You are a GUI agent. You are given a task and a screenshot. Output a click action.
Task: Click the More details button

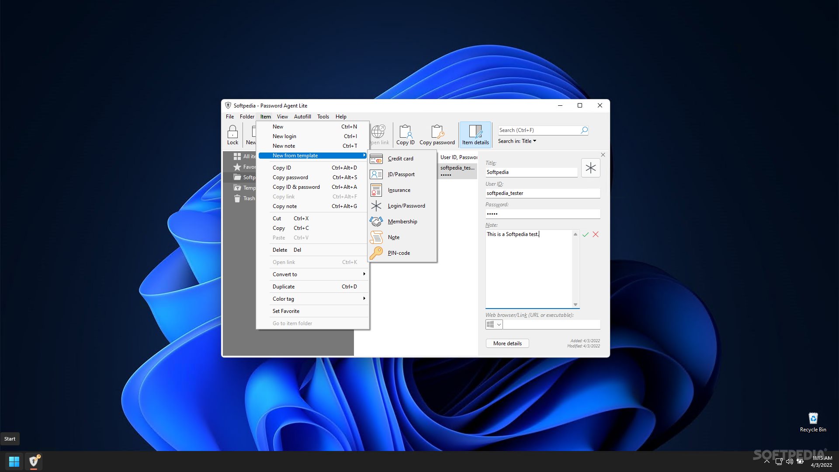point(507,344)
